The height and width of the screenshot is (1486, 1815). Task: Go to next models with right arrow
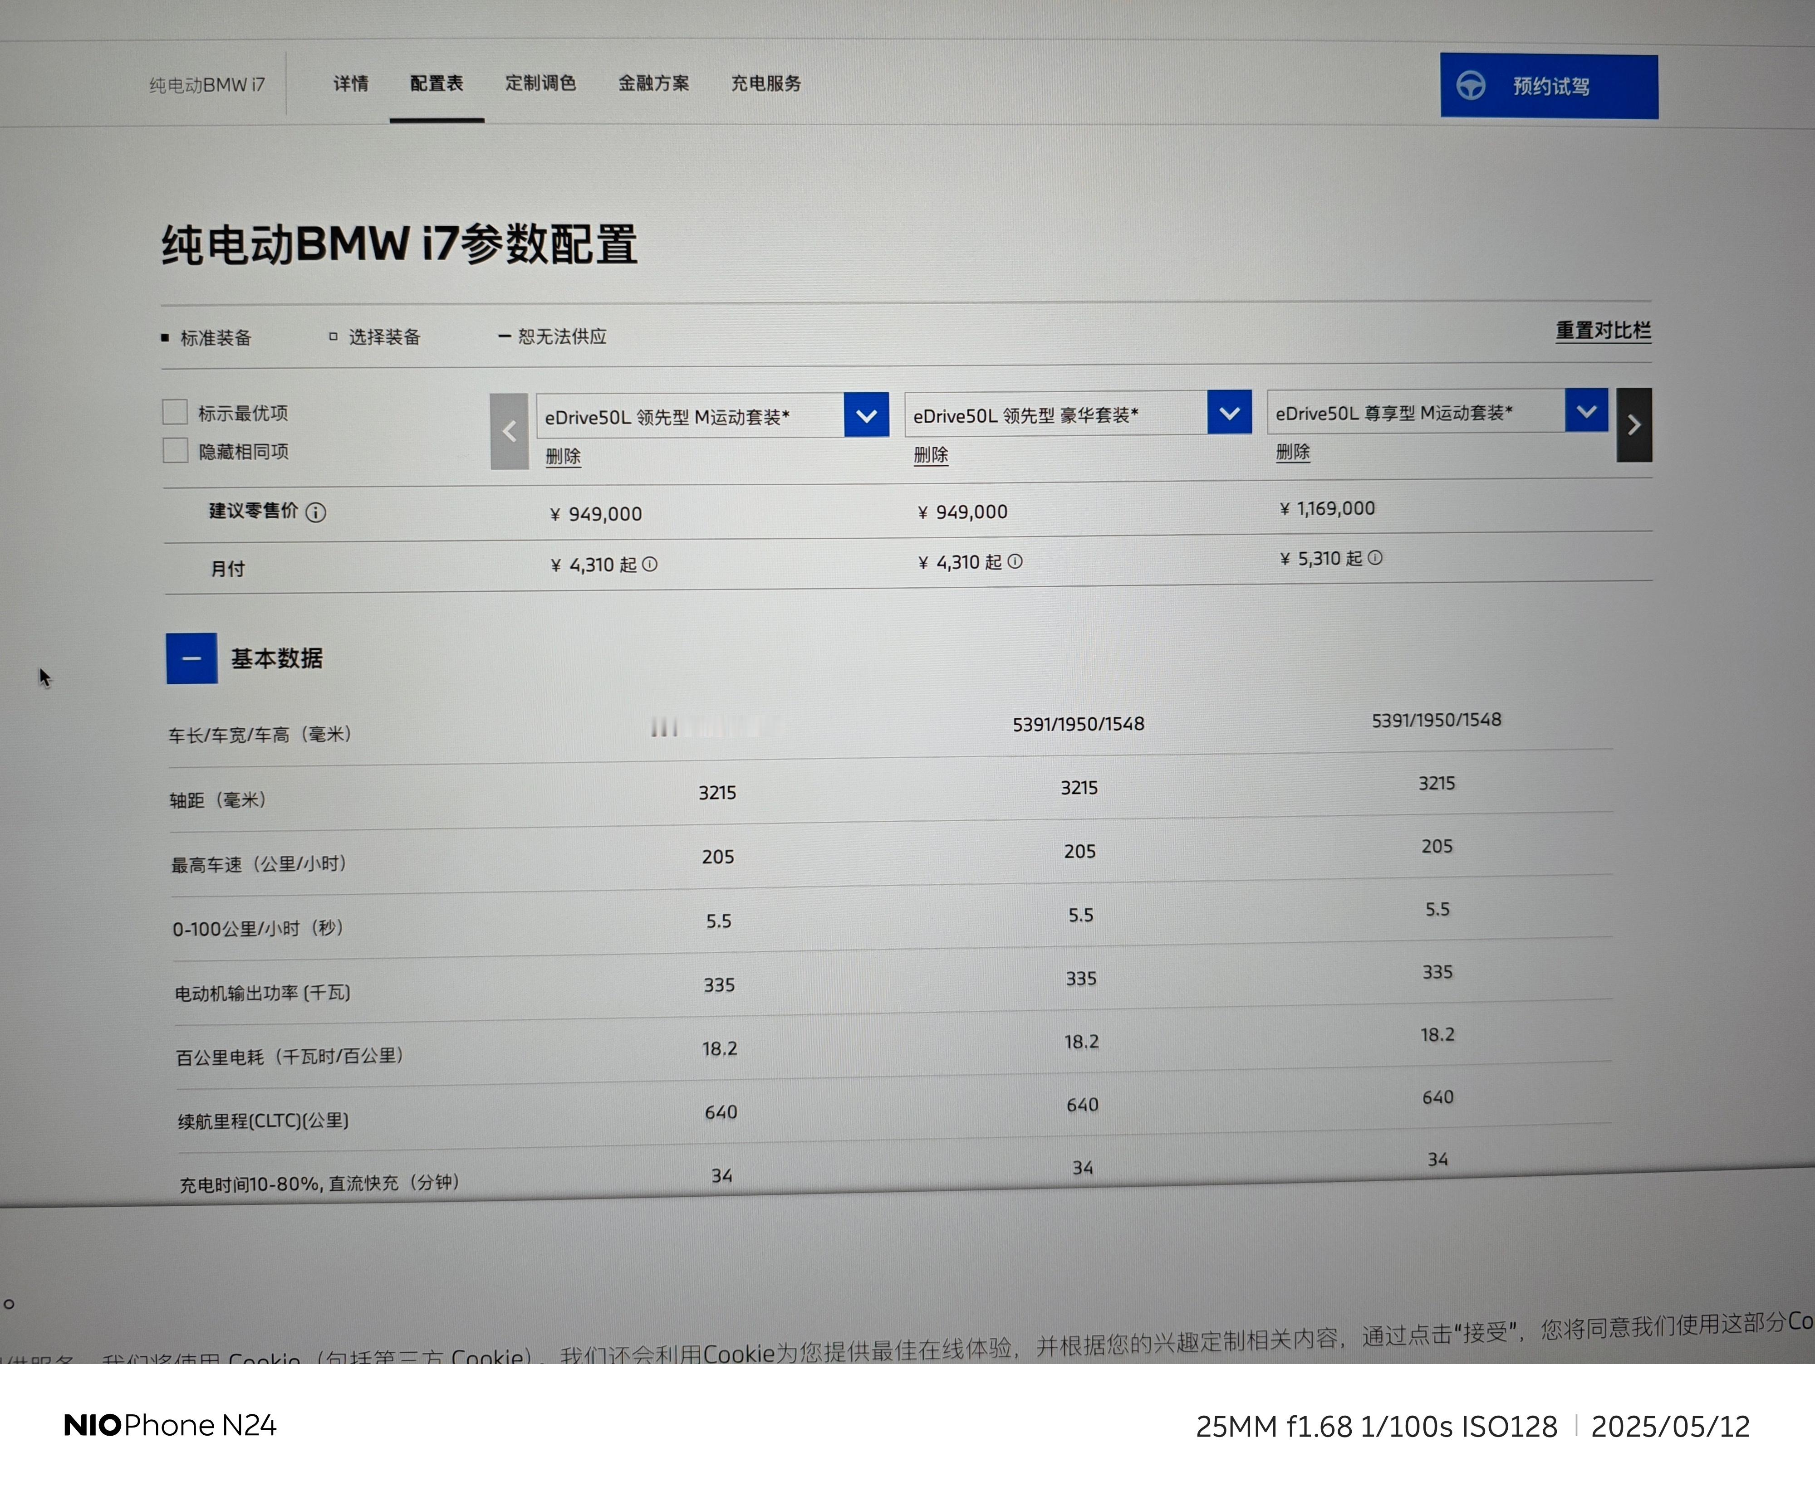click(x=1634, y=425)
